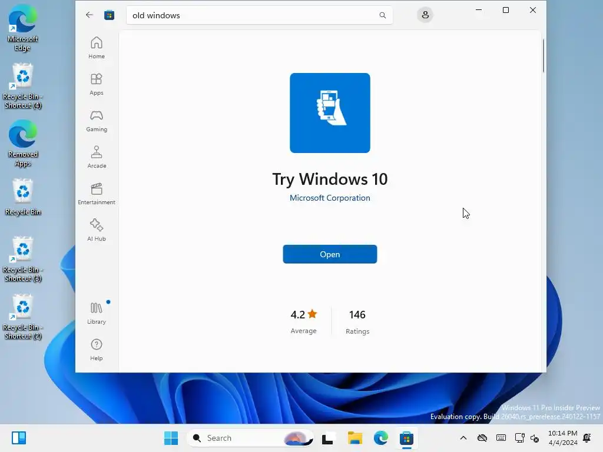
Task: Open the black app icon on taskbar
Action: pos(327,438)
